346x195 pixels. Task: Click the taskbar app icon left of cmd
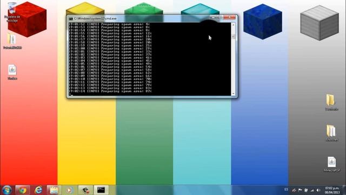click(x=85, y=190)
